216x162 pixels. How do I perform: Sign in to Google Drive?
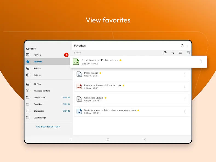coord(66,97)
